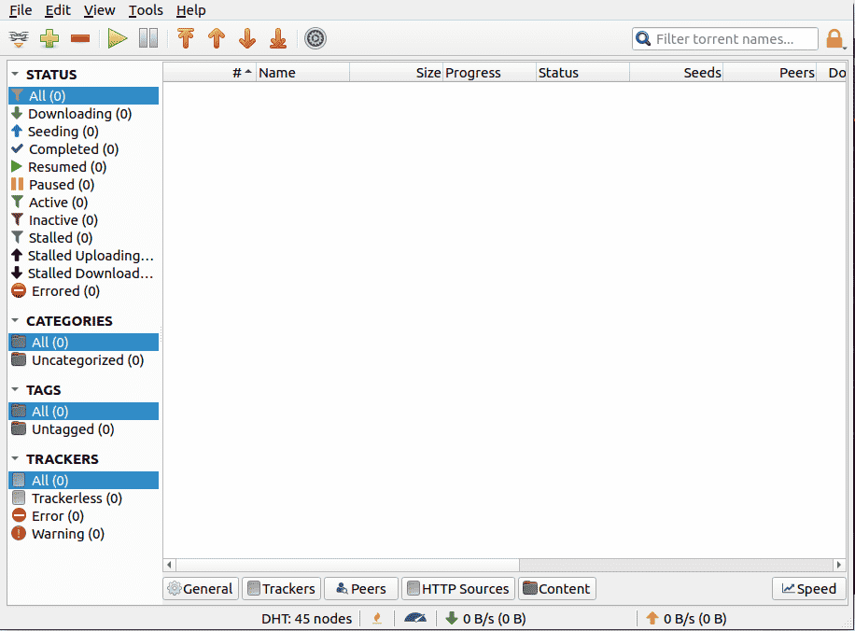The image size is (855, 631).
Task: Click the red minus Remove torrent icon
Action: (x=80, y=38)
